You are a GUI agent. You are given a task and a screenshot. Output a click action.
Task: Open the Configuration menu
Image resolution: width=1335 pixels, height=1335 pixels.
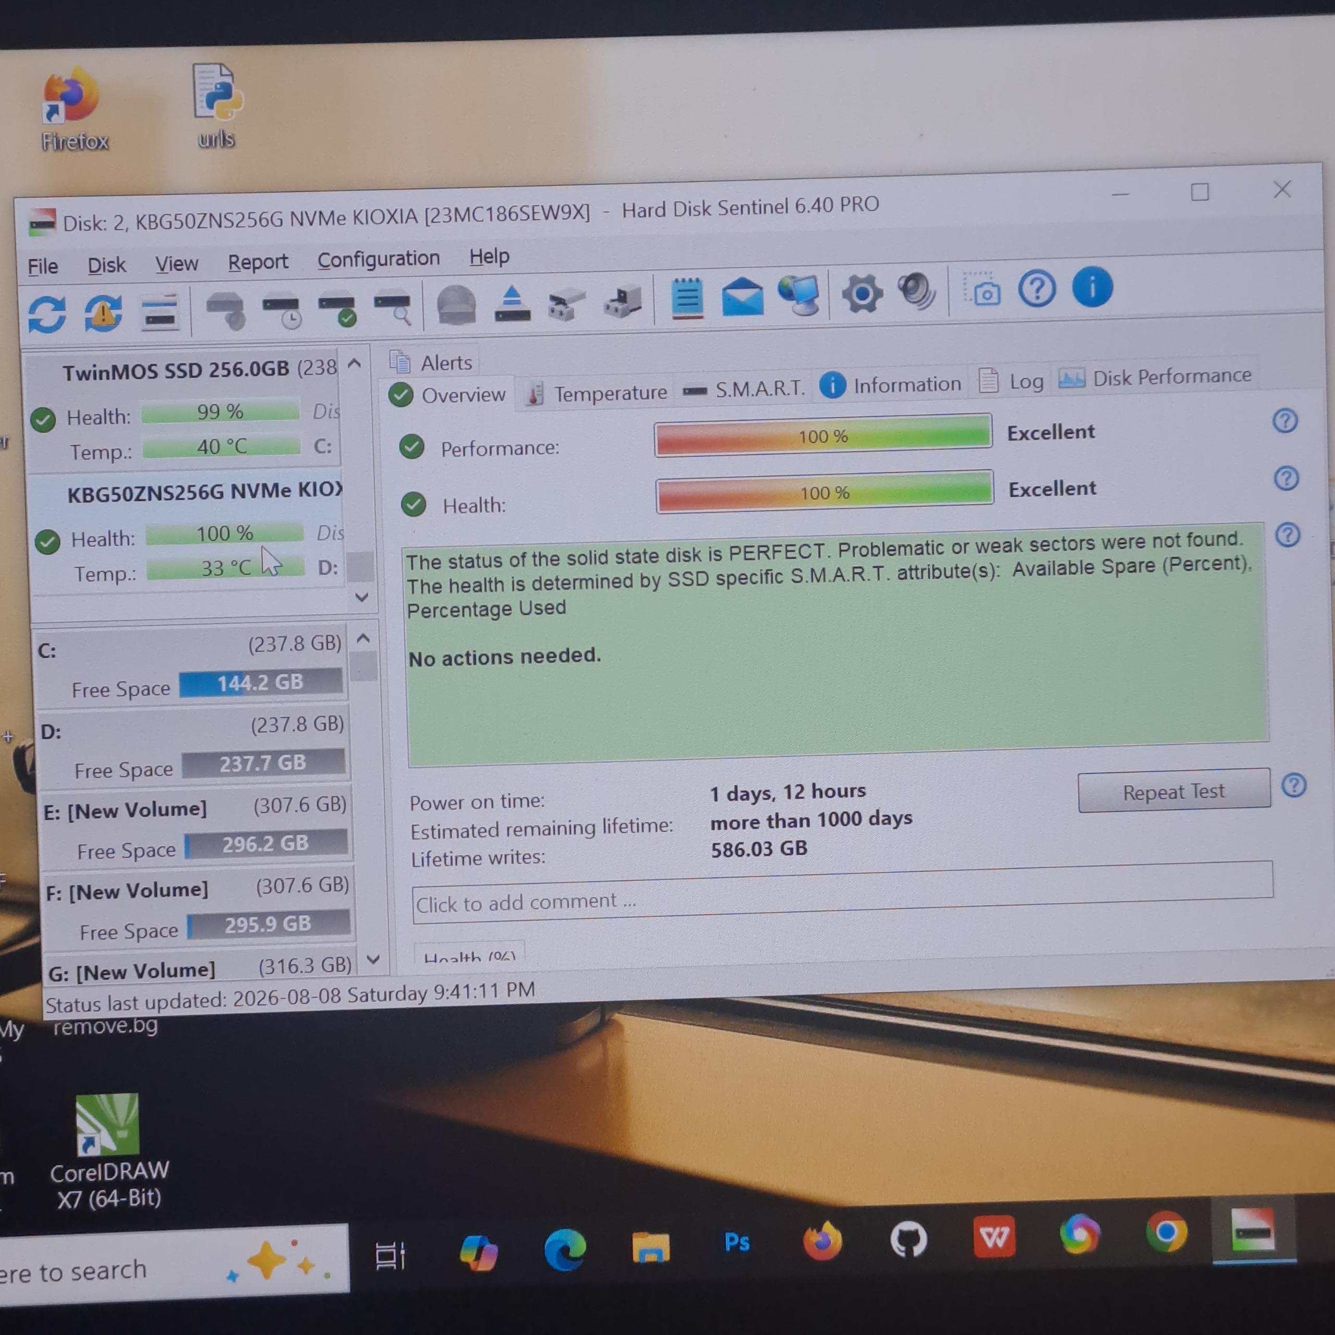coord(378,259)
